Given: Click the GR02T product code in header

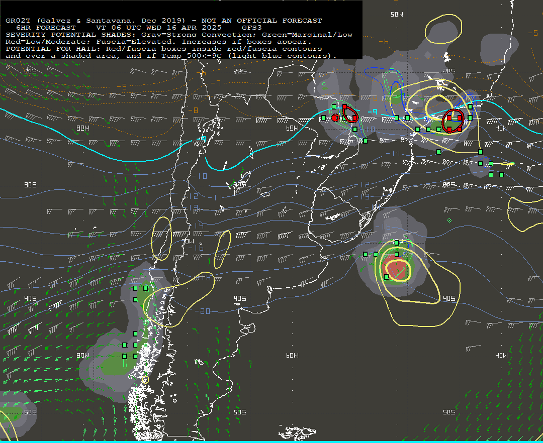Looking at the screenshot, I should click(18, 21).
